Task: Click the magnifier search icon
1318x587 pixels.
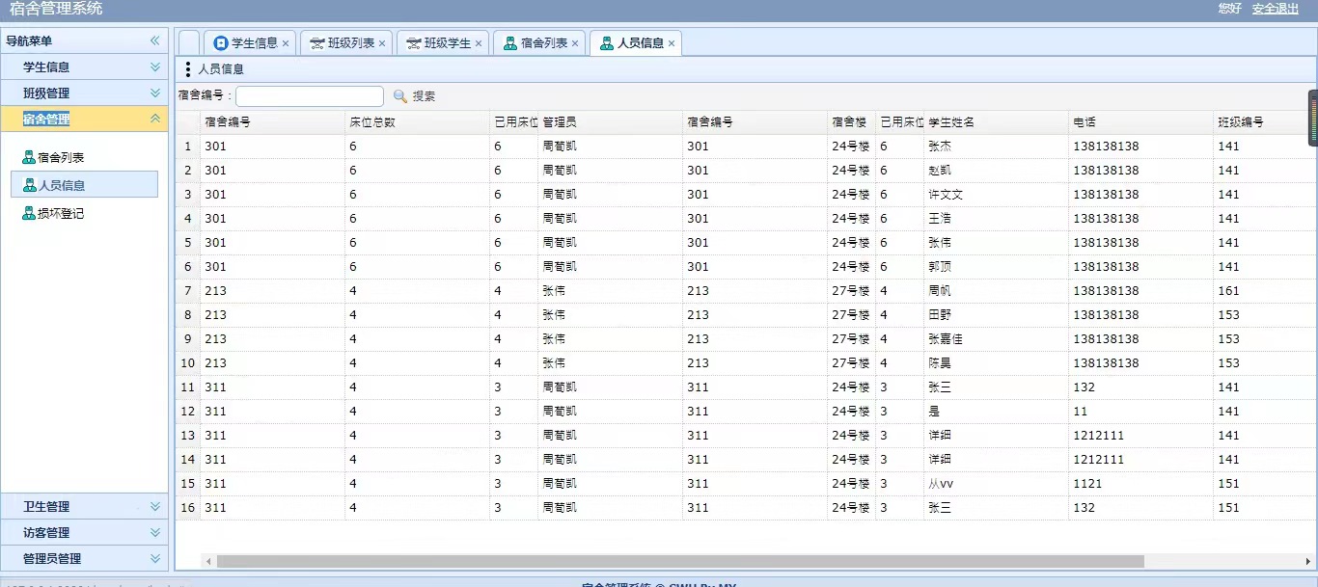Action: pos(400,96)
